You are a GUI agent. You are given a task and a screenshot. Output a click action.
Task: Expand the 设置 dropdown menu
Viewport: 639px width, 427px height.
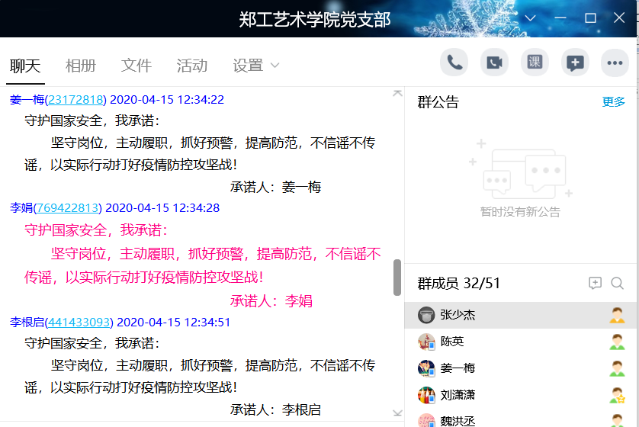tap(255, 66)
